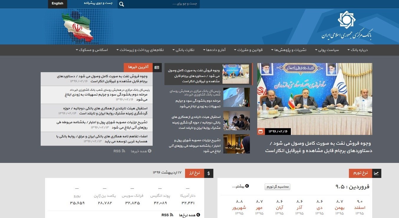399x218 pixels.
Task: Click the RSS icon under exchange rates
Action: [x=171, y=215]
